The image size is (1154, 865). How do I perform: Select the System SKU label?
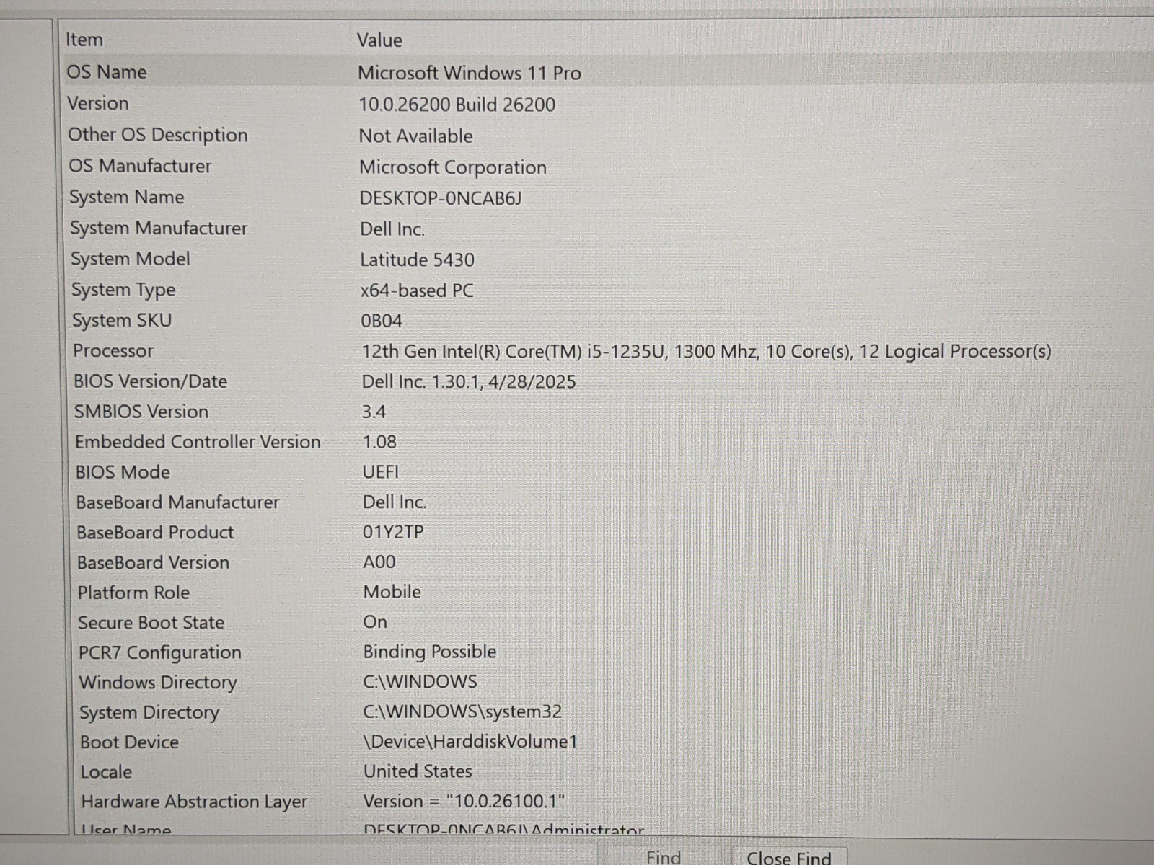[x=122, y=320]
